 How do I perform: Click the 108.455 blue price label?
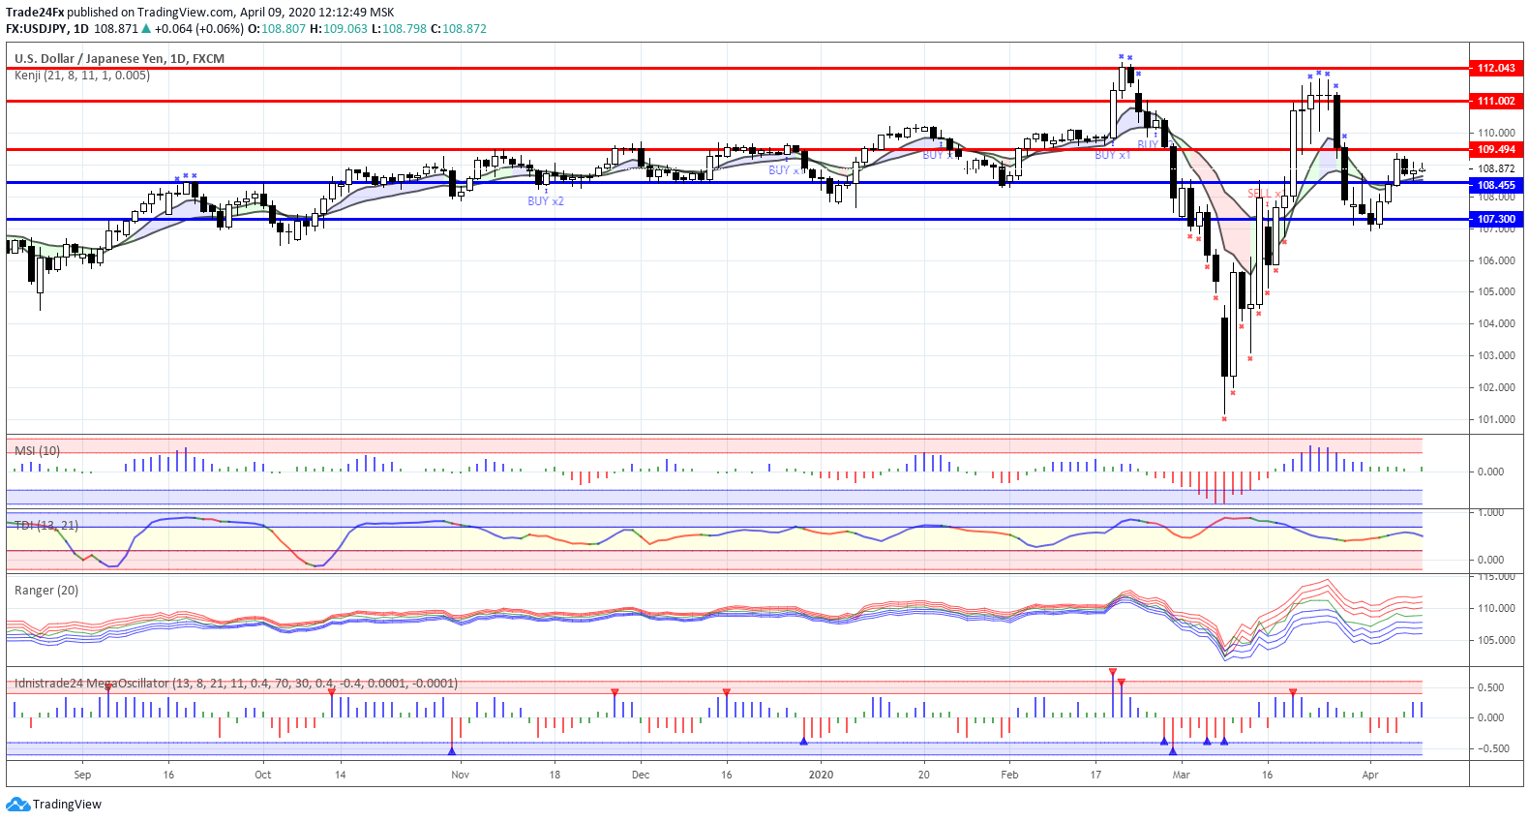[x=1496, y=185]
